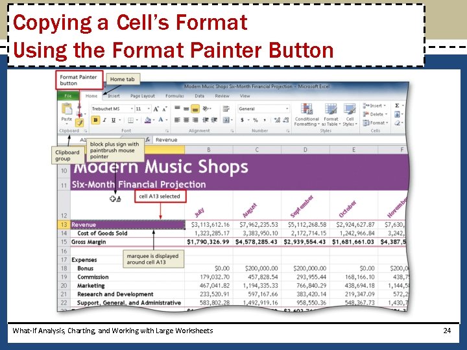Click the Cost of Goods Sold cell

(128, 233)
